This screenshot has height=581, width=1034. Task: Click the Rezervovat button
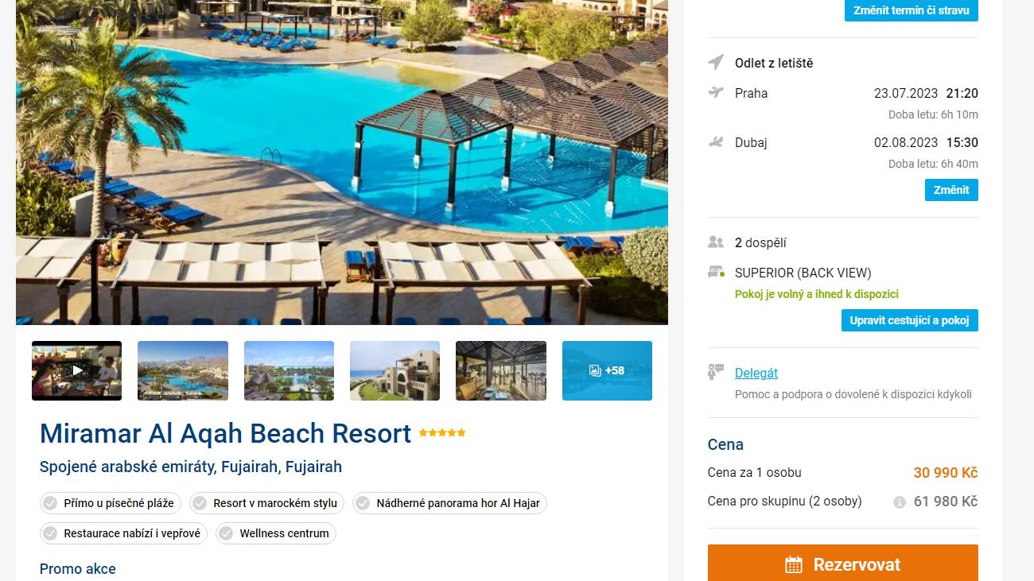pos(843,564)
